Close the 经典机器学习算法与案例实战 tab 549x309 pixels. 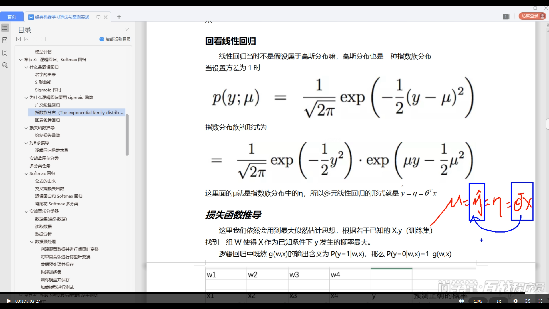106,17
